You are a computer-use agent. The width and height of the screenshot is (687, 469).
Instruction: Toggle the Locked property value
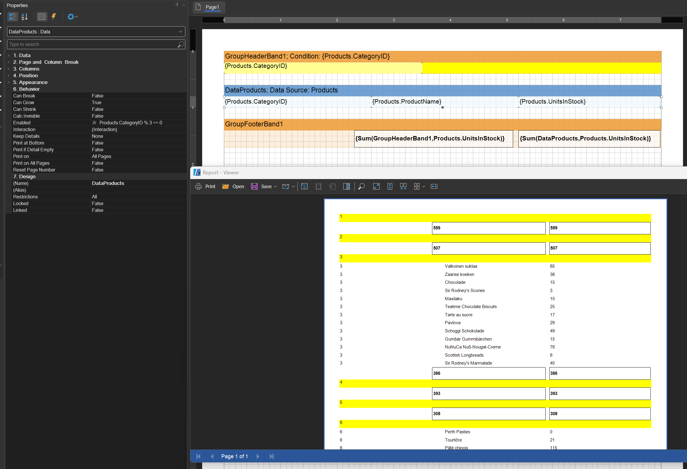(138, 204)
